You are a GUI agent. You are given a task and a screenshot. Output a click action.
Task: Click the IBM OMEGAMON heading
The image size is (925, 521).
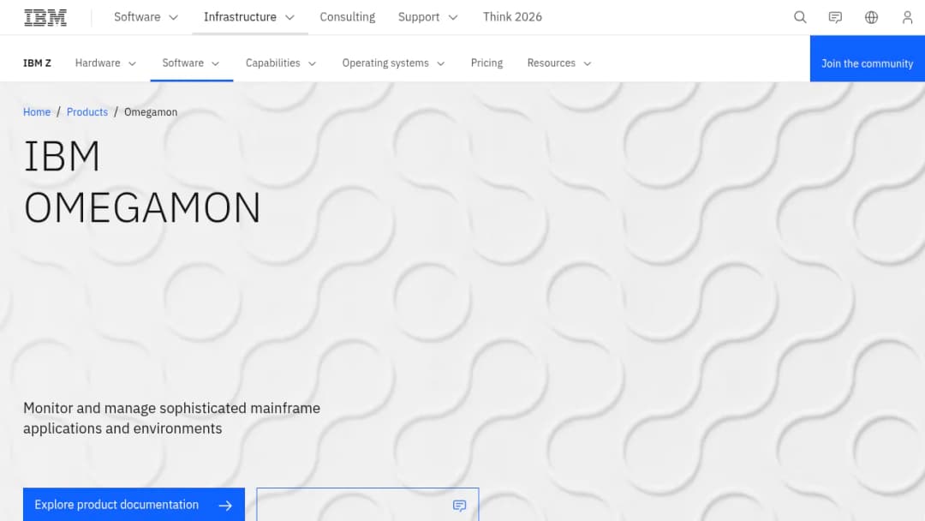coord(141,182)
